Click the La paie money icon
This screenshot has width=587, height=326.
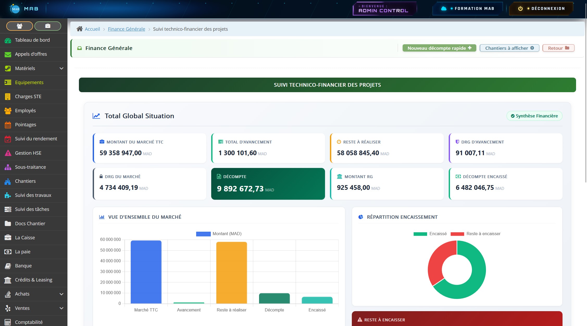tap(8, 252)
